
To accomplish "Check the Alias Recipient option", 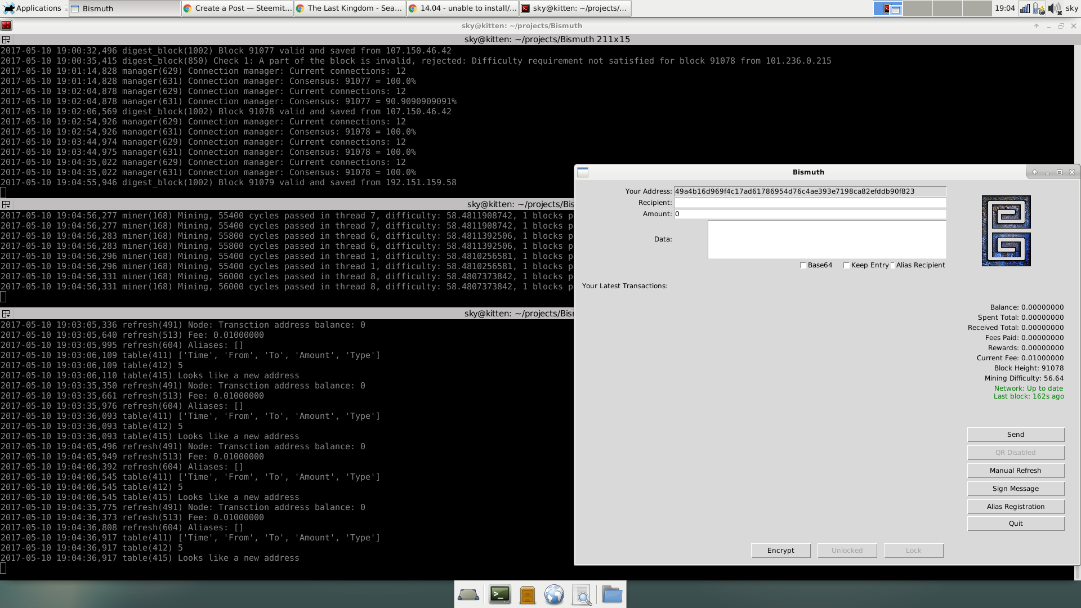I will pyautogui.click(x=892, y=265).
